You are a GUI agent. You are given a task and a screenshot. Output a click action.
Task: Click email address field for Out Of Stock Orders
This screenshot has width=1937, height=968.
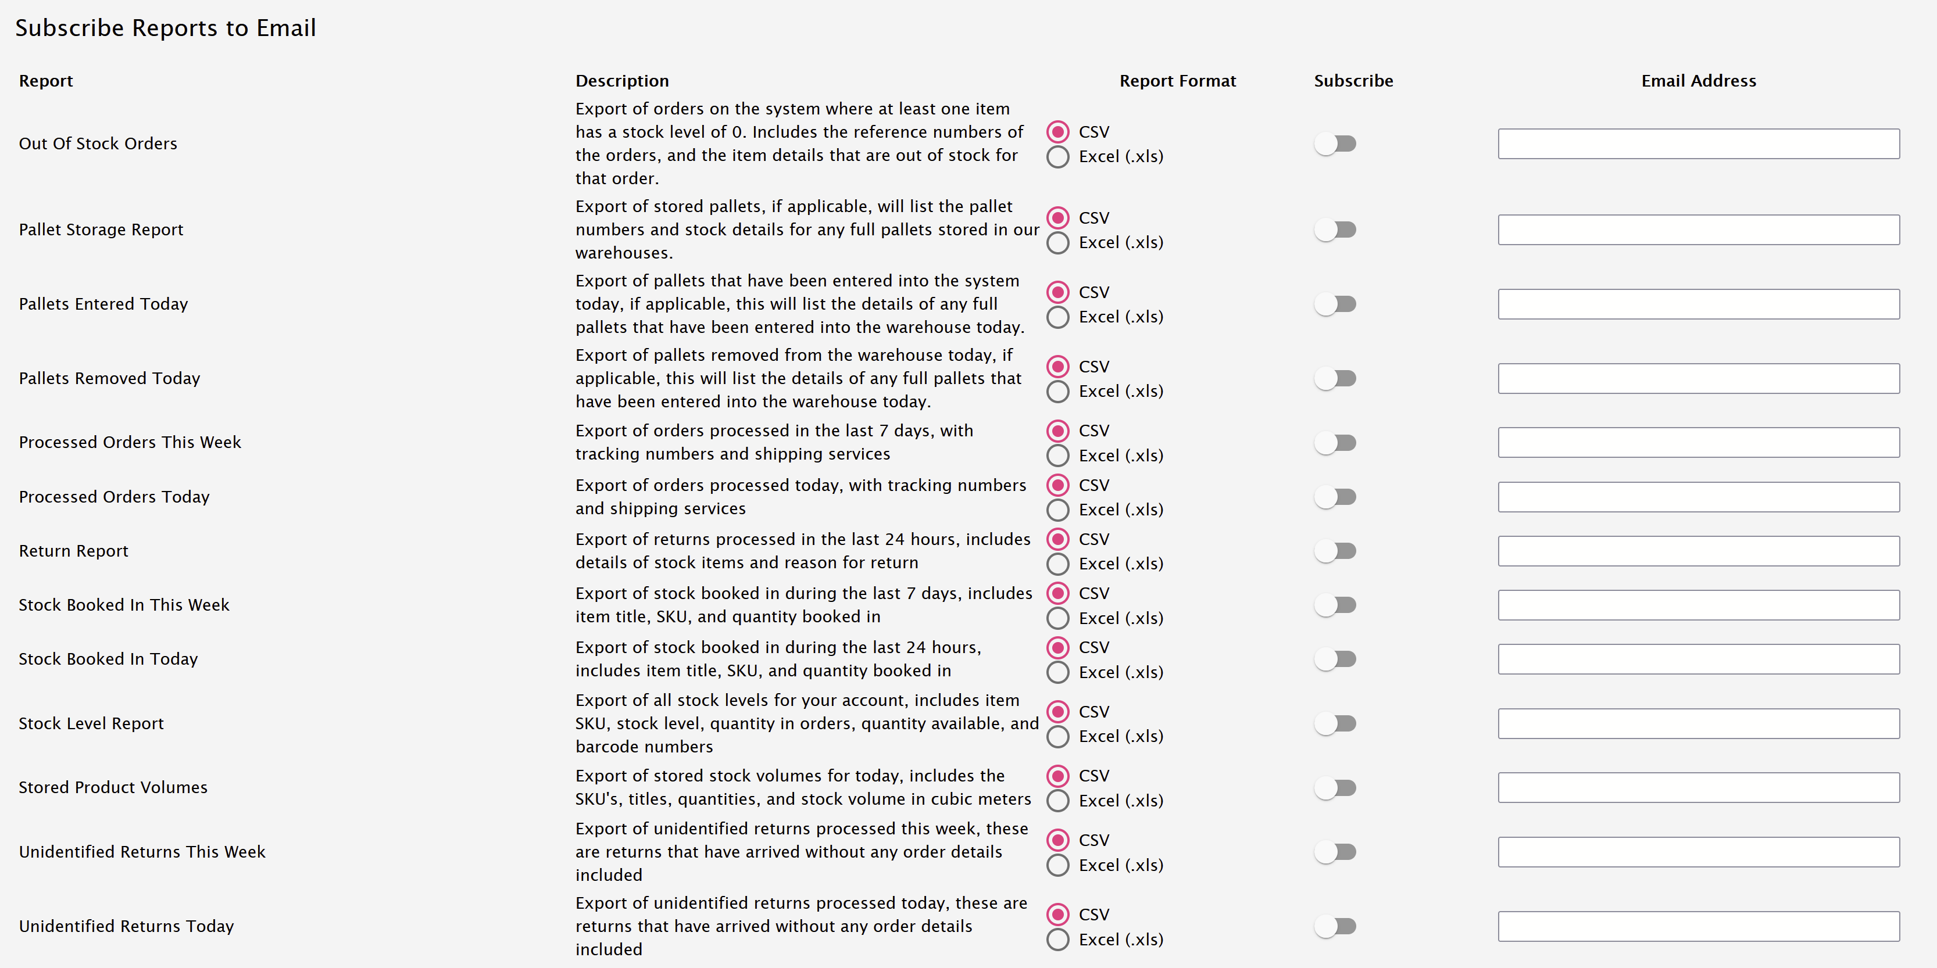1699,144
